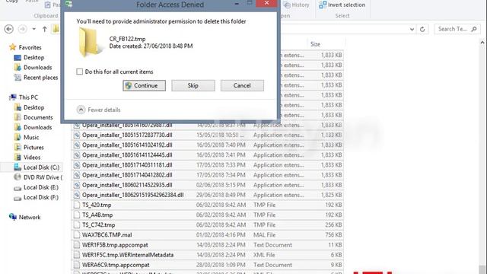This screenshot has width=487, height=274.
Task: Click the Skip button
Action: [193, 85]
